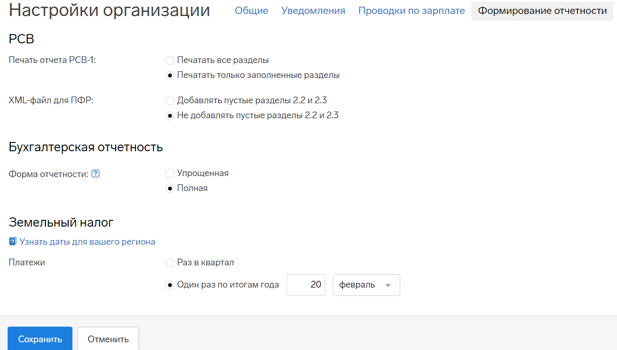This screenshot has height=350, width=617.
Task: Click the XML-файл для ПФР label
Action: (x=51, y=100)
